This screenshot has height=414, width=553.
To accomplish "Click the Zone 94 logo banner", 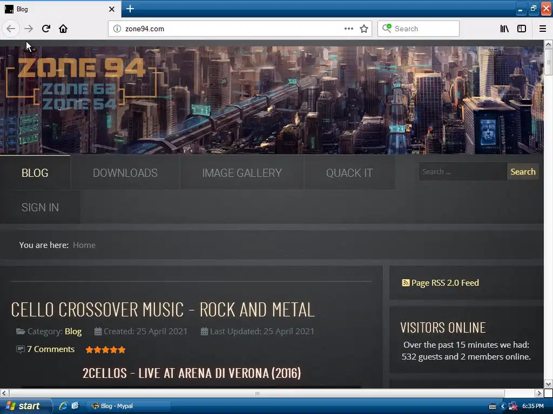I will pyautogui.click(x=82, y=83).
